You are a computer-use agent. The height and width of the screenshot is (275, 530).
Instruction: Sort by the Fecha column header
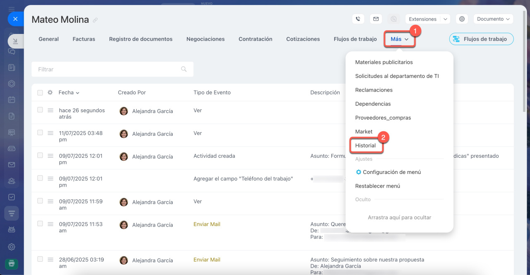click(69, 92)
